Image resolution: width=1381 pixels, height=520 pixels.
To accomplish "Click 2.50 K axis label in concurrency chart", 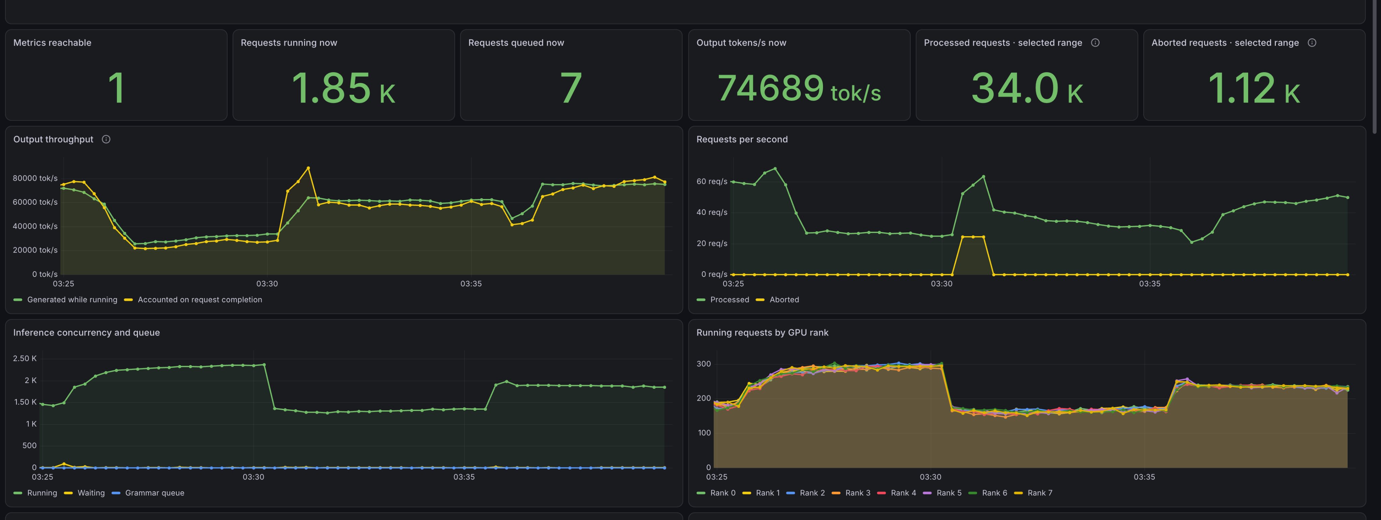I will click(x=25, y=358).
